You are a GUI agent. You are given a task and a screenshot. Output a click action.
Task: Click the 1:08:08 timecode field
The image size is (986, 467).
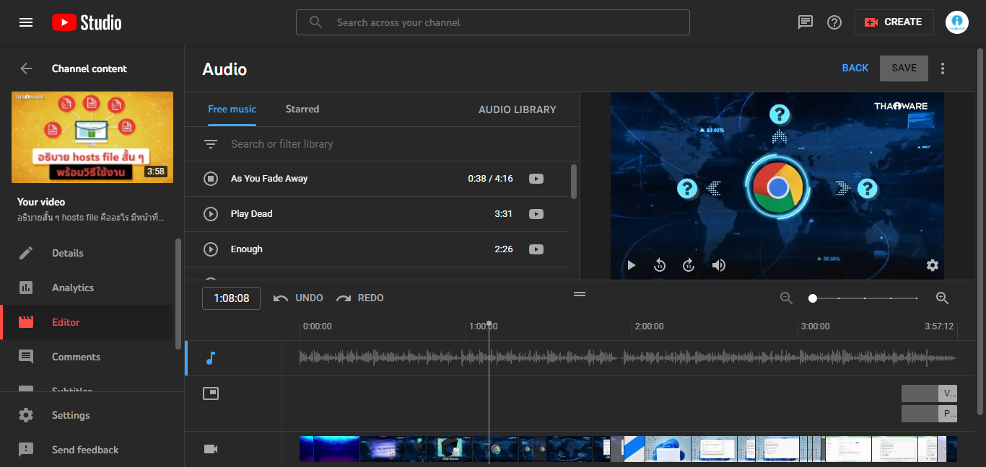232,298
